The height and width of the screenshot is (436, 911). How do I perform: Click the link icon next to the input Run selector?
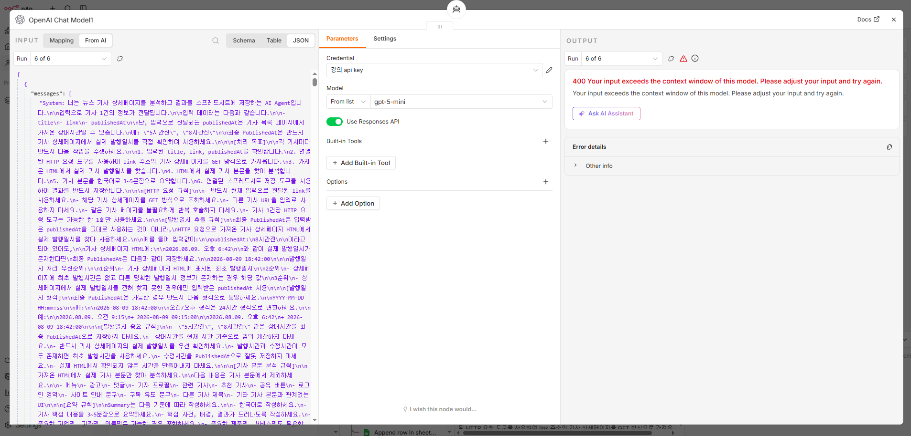120,59
